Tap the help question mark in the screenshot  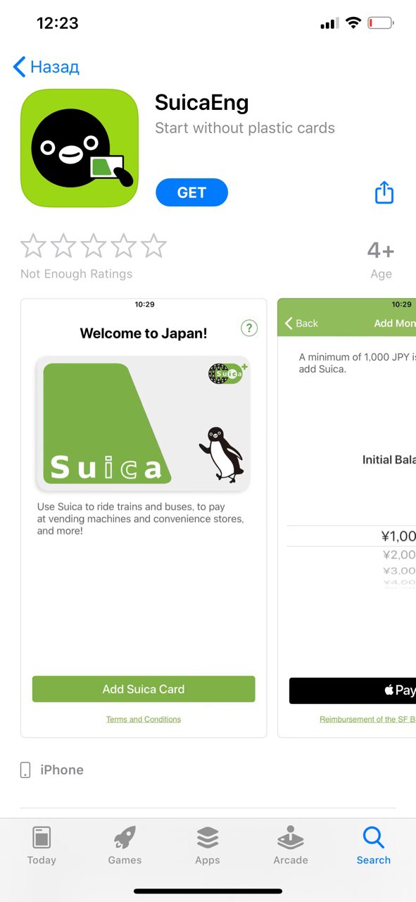[249, 328]
